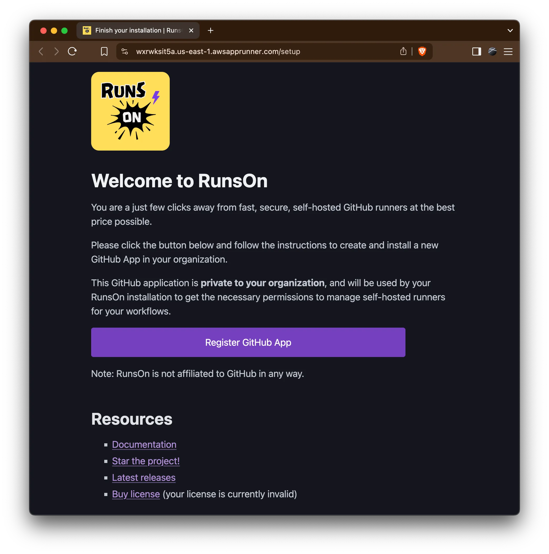Navigate back using the left arrow
The width and height of the screenshot is (549, 554).
click(41, 51)
